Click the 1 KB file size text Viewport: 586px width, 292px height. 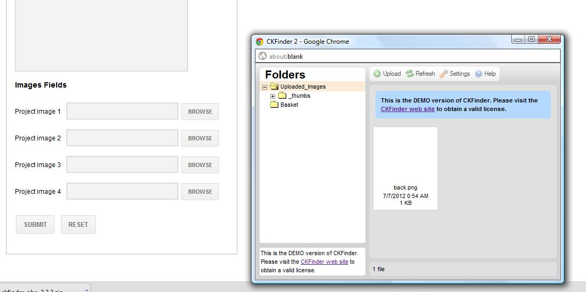click(x=405, y=203)
